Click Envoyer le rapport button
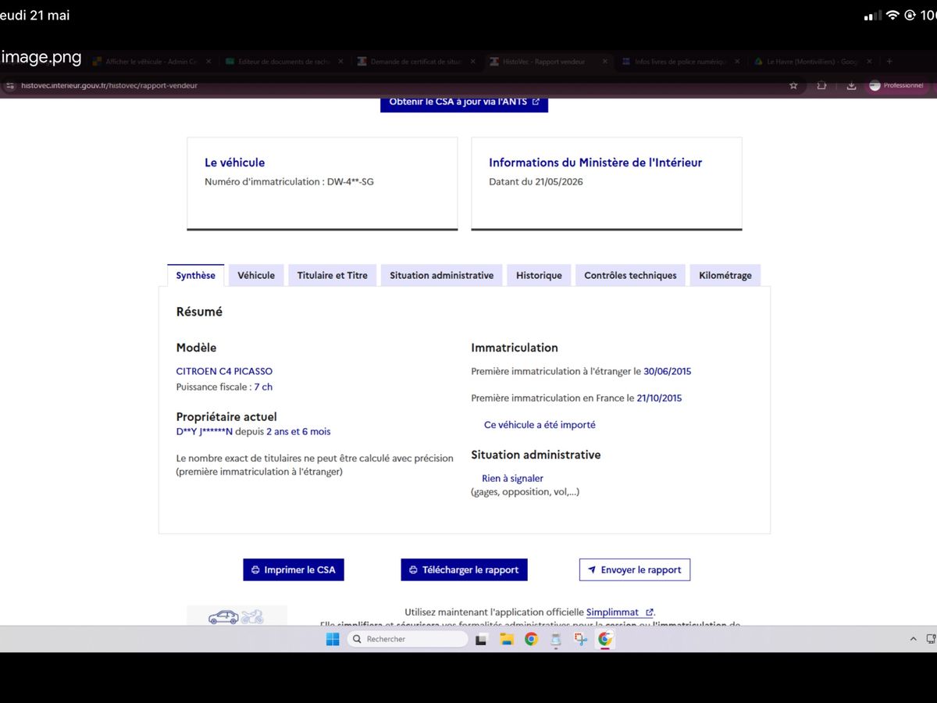 634,569
